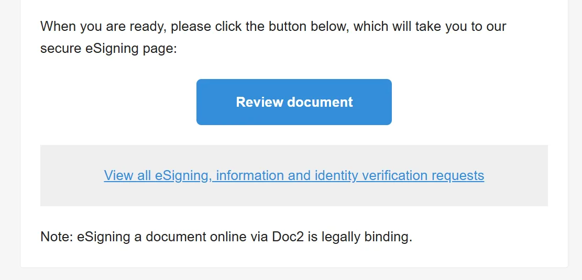Click the Review document button

click(294, 102)
